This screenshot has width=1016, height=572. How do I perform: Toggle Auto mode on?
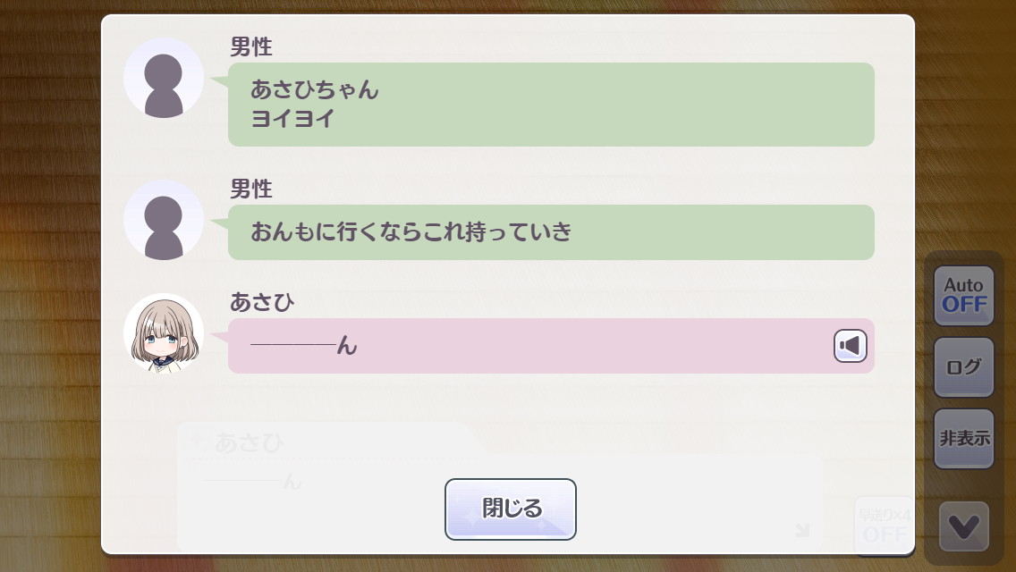963,295
